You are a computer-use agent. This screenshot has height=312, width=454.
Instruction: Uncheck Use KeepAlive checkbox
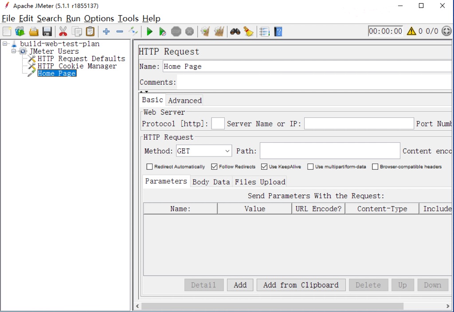[264, 167]
